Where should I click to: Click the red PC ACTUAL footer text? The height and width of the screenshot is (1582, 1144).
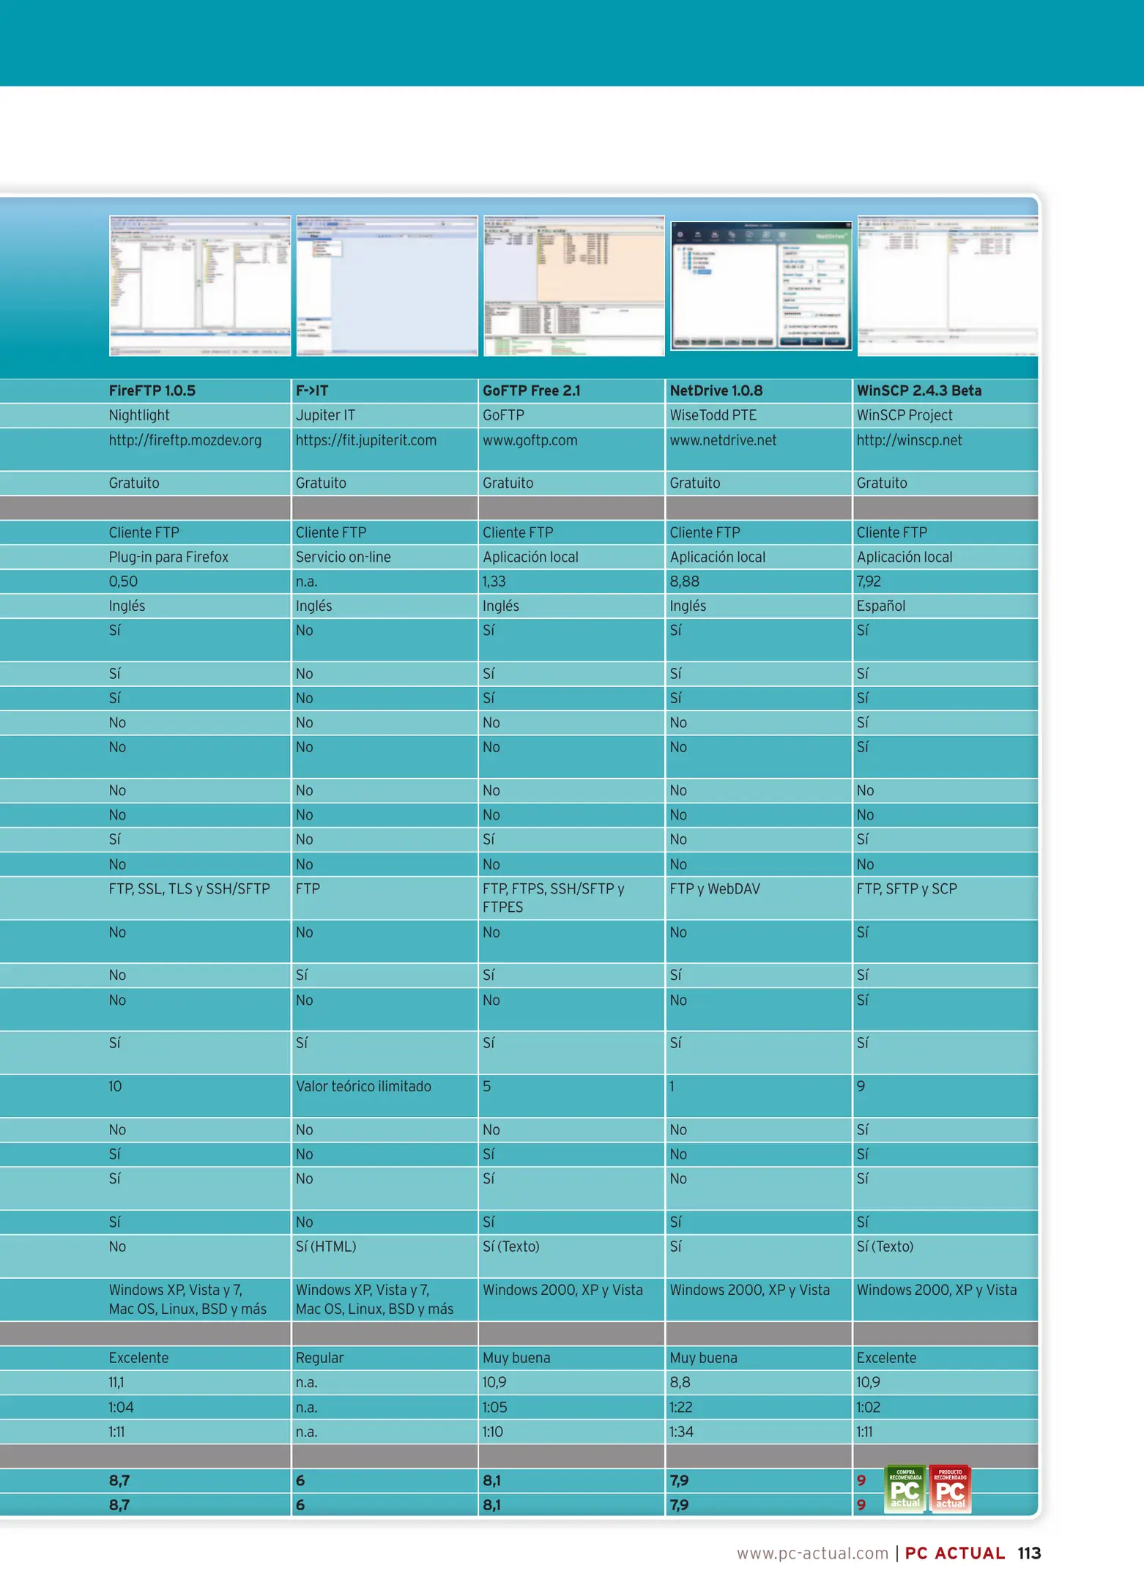(954, 1553)
